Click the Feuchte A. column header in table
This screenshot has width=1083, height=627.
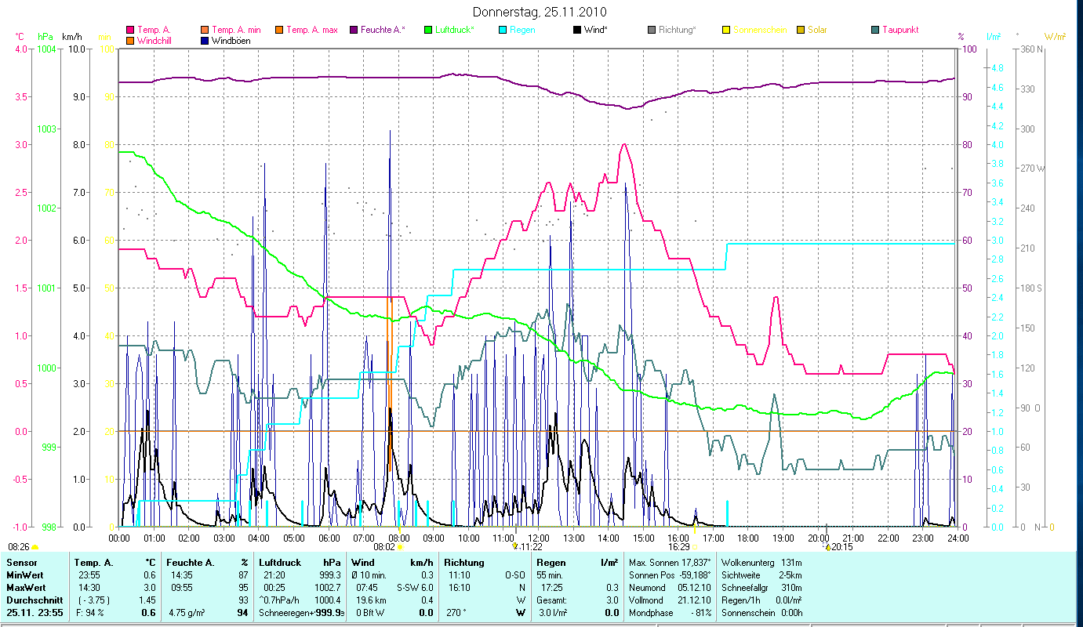191,563
